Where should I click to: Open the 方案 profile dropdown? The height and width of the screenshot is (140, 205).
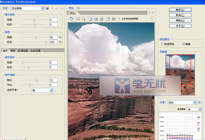point(182,103)
